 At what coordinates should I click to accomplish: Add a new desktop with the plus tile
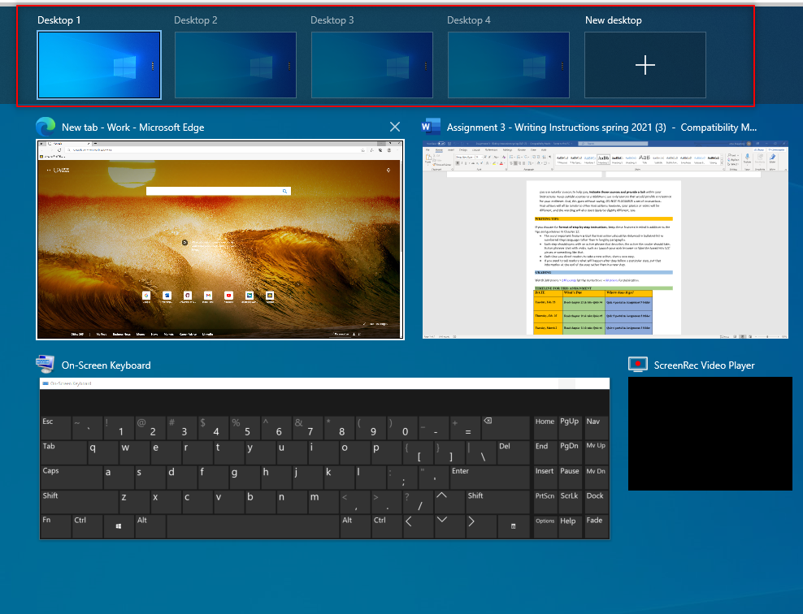point(645,65)
